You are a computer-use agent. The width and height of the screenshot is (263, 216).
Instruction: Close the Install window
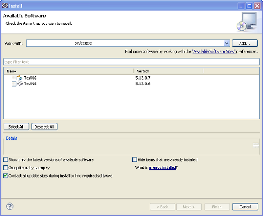coord(257,6)
